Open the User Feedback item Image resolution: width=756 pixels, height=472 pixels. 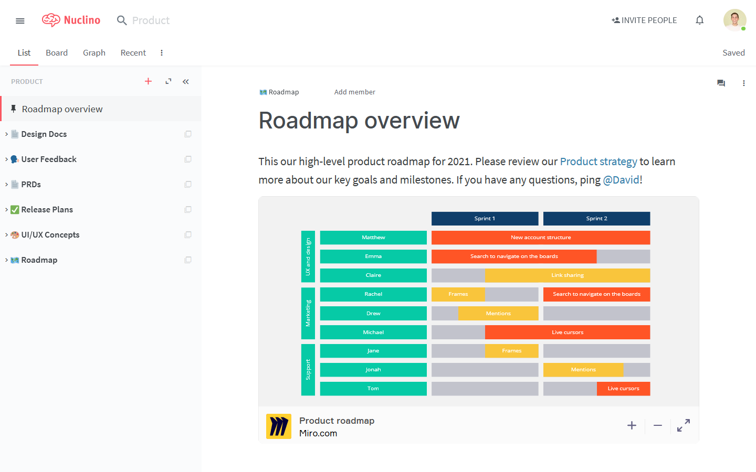[49, 159]
